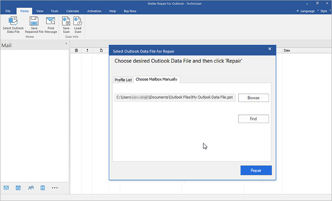Click Load Scan icon
This screenshot has height=201, width=332.
pos(78,21)
